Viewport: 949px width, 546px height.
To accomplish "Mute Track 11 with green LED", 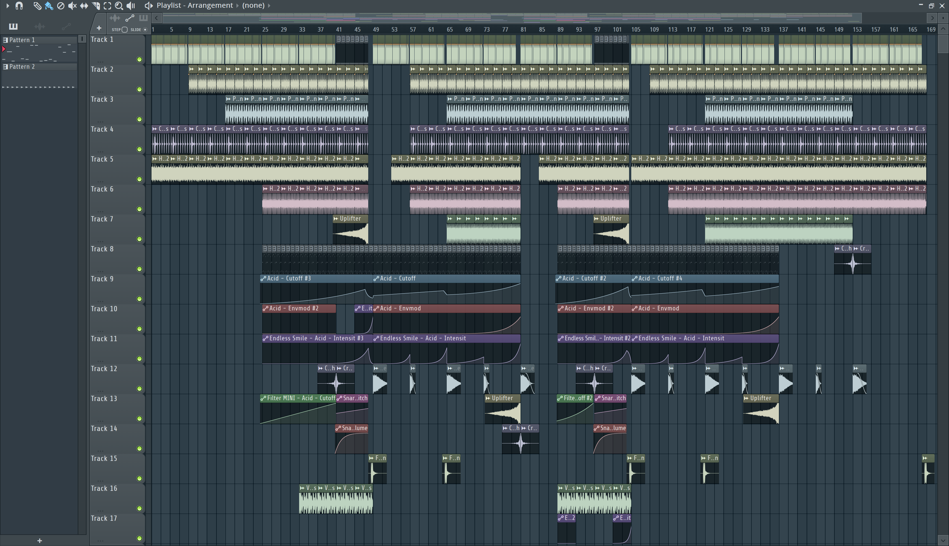I will (x=139, y=359).
